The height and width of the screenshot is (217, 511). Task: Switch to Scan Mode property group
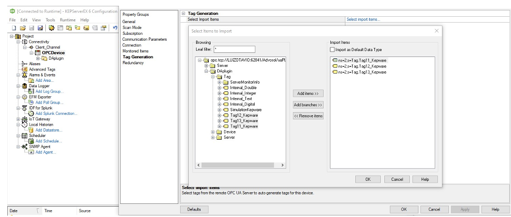click(132, 28)
